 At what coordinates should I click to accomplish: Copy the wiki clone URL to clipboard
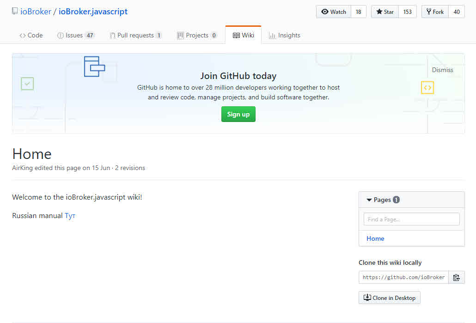coord(456,277)
